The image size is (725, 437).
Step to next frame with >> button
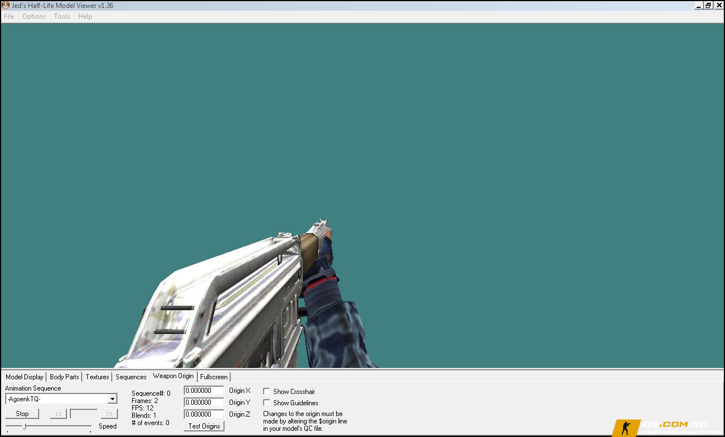tap(109, 414)
